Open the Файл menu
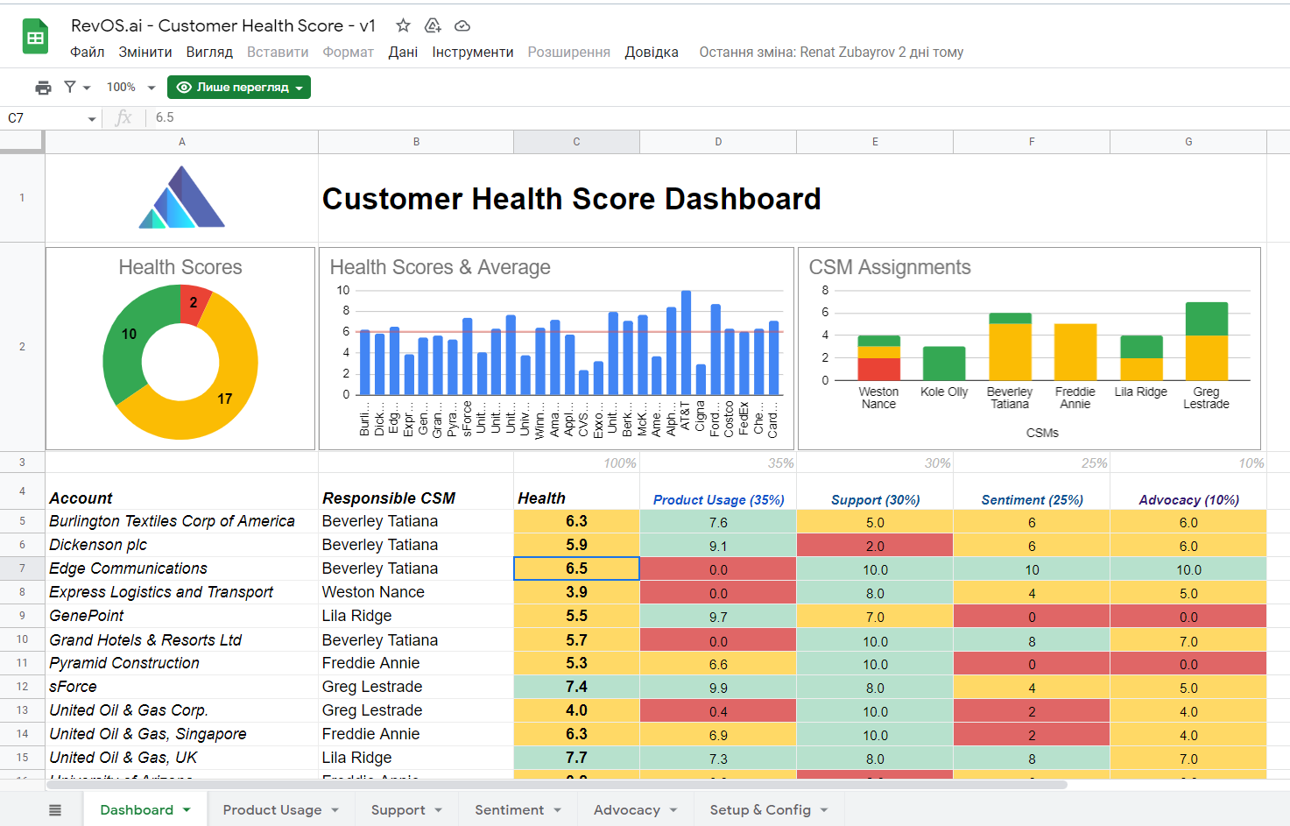 [x=88, y=53]
